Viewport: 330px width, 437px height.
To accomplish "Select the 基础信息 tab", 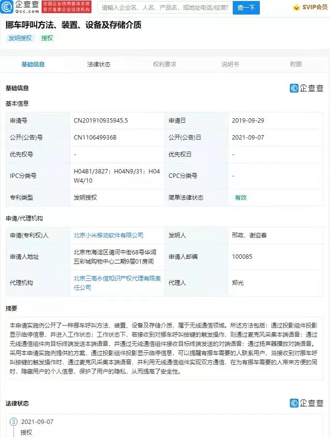I will pos(33,64).
